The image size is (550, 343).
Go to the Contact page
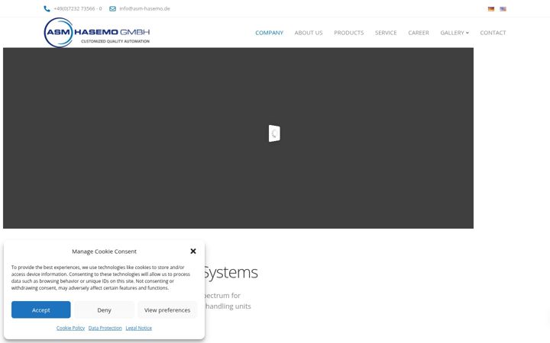(x=493, y=33)
